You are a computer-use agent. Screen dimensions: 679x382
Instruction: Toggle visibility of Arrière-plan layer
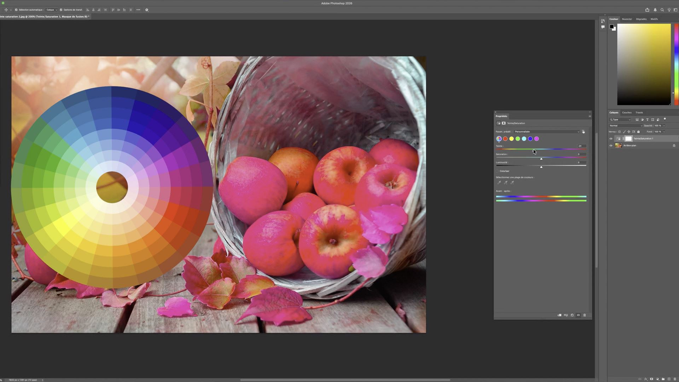(611, 145)
